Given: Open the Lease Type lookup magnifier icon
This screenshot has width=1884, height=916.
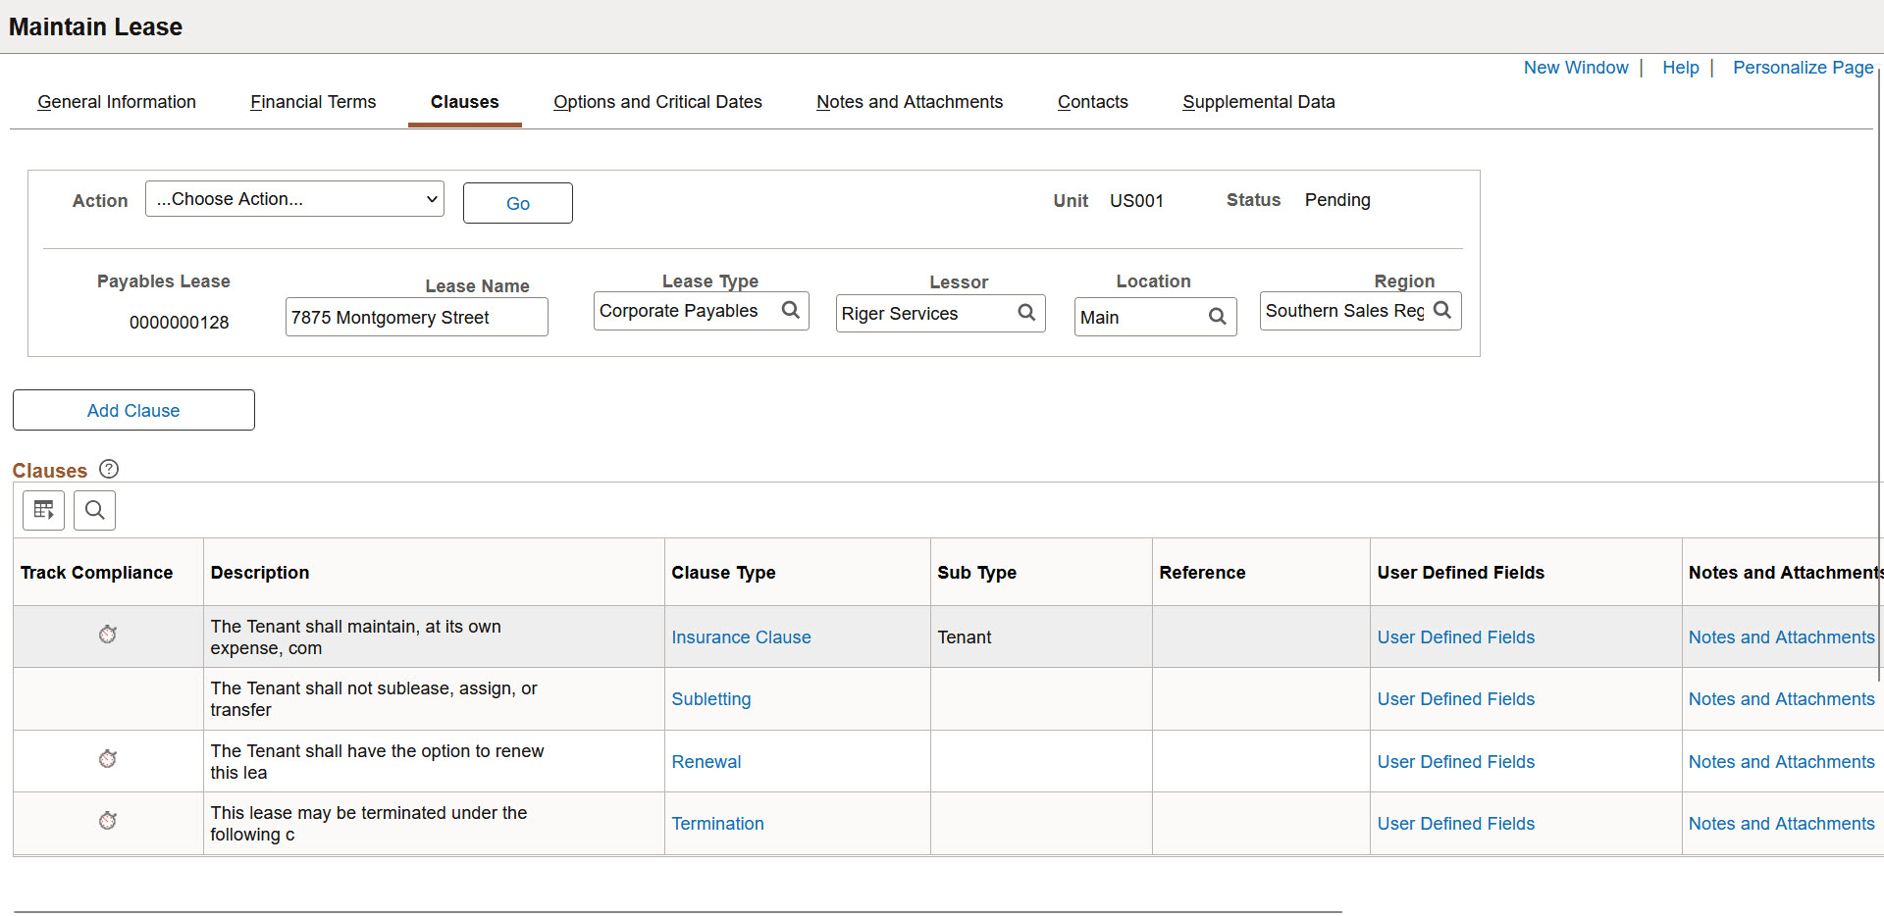Looking at the screenshot, I should (x=791, y=310).
